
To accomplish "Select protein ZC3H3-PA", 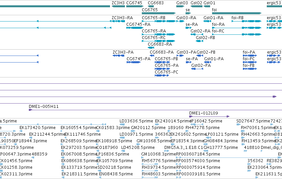I will tap(123, 52).
